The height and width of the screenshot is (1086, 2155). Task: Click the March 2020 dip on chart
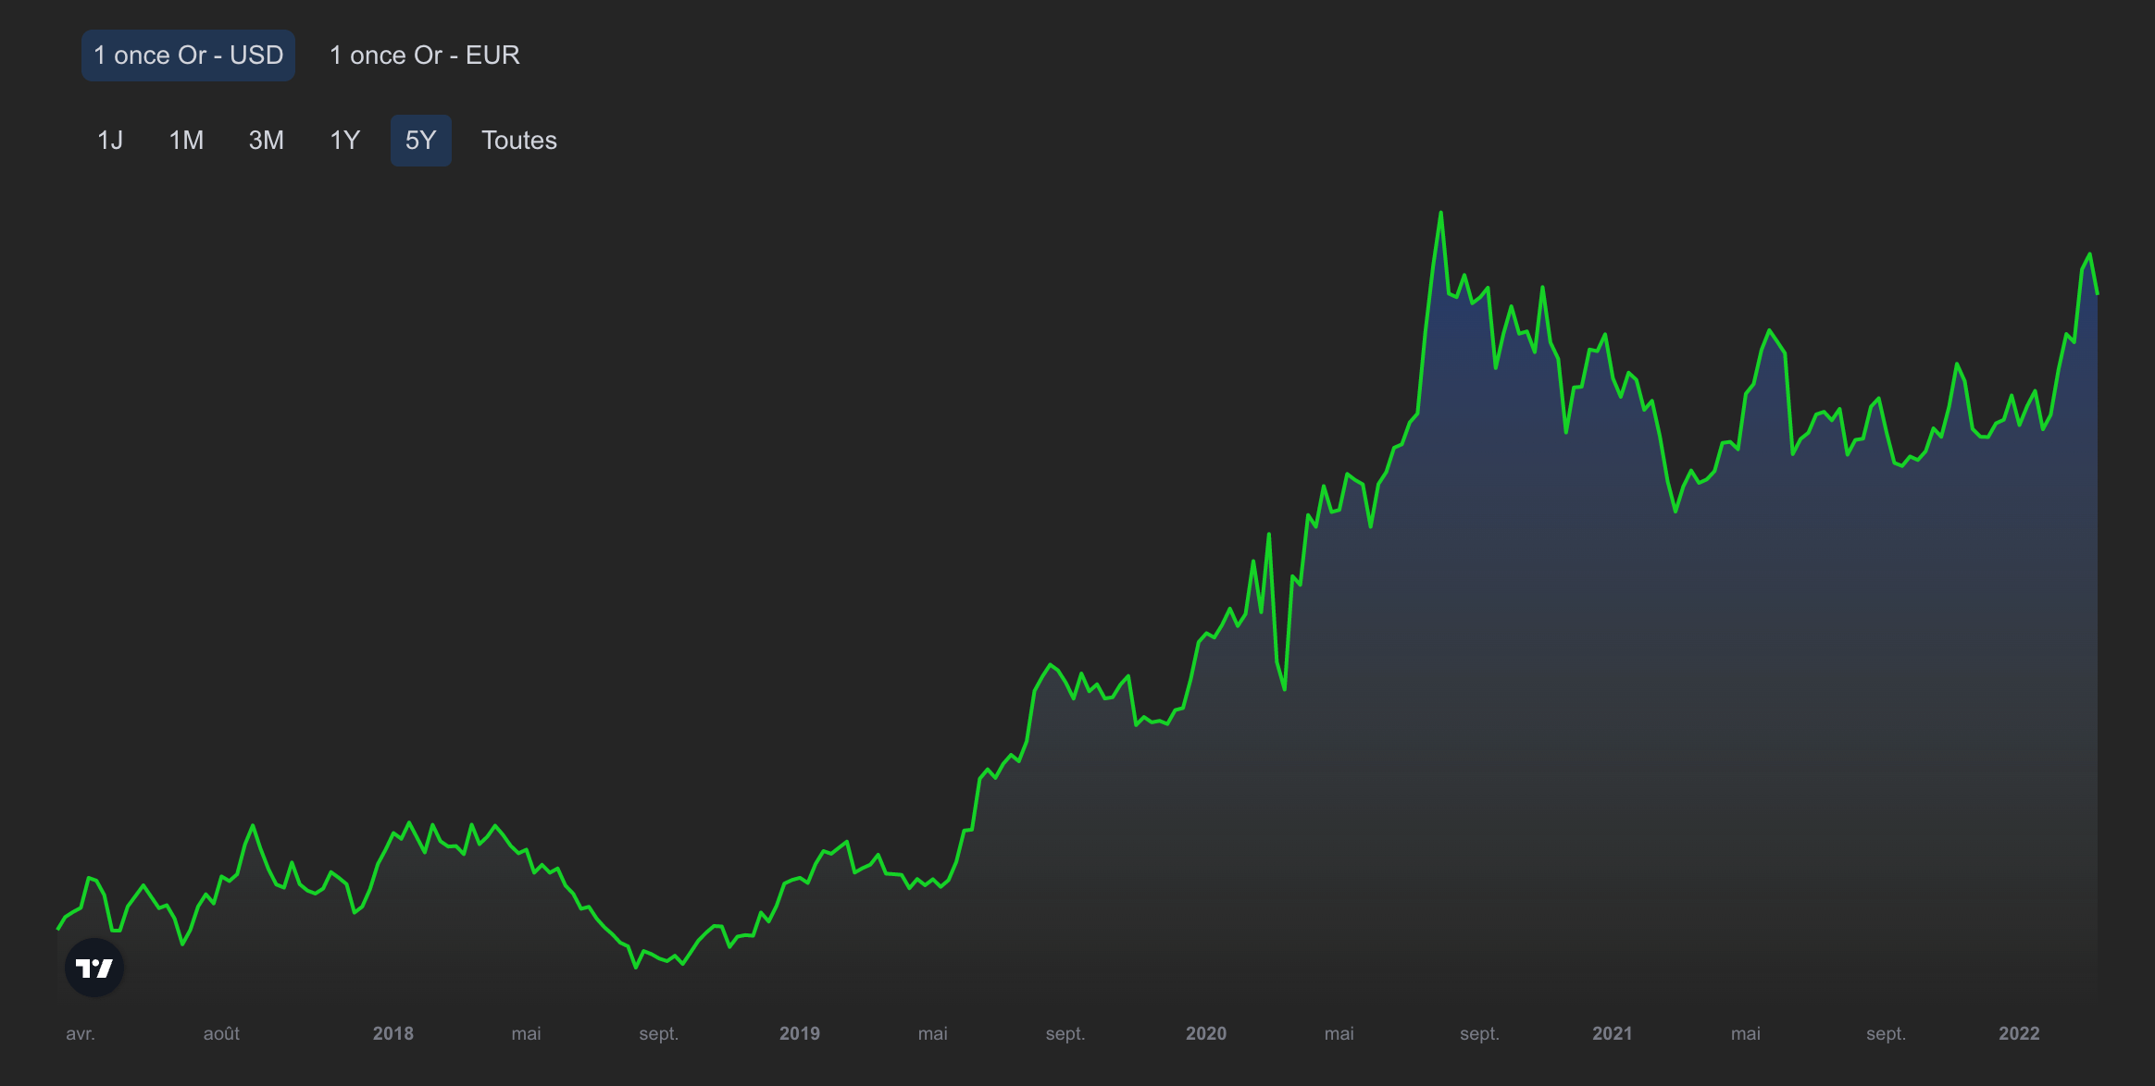[1285, 688]
